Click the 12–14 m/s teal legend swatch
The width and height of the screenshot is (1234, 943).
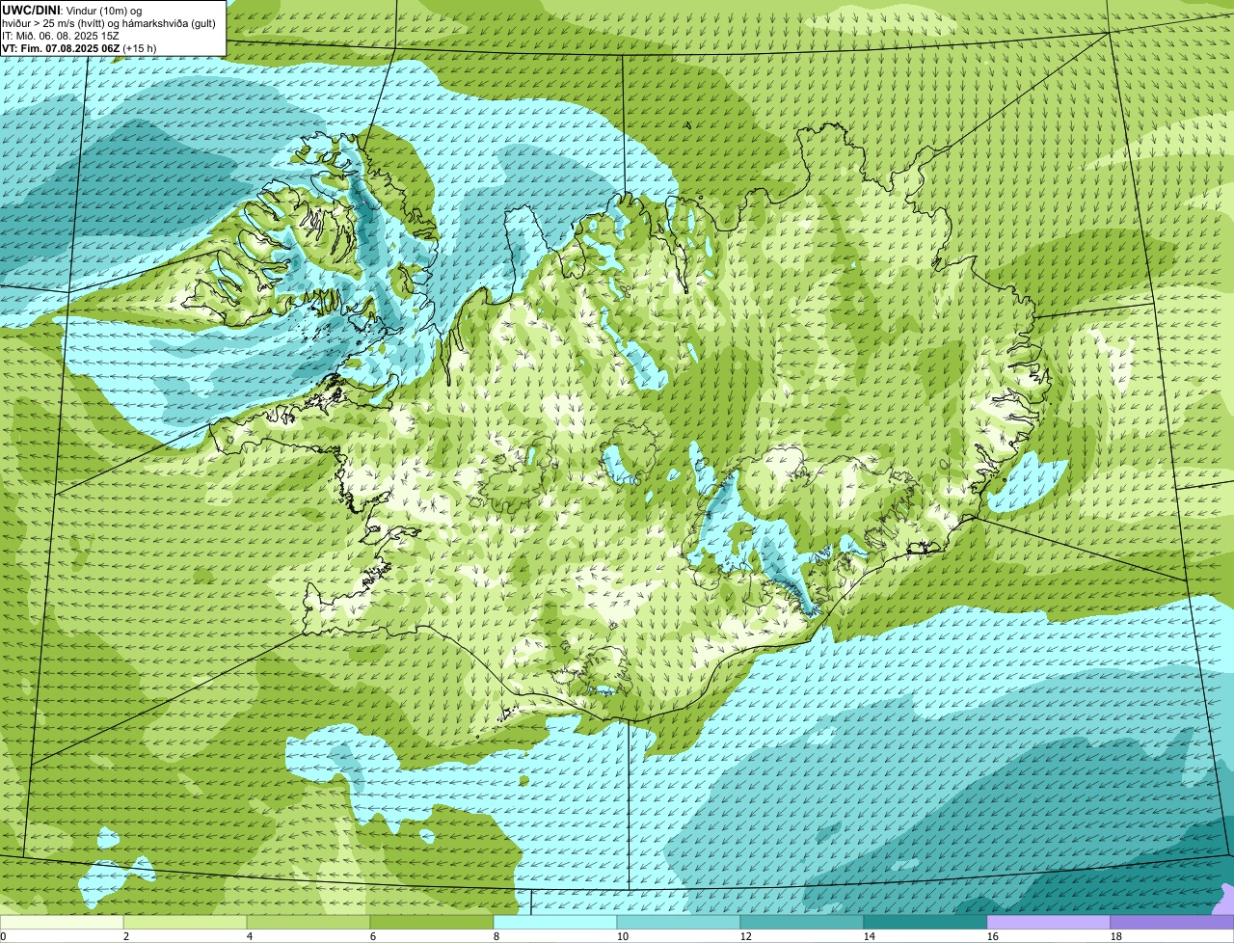click(802, 923)
